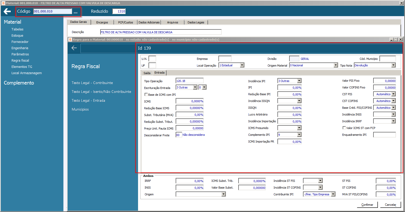405x212 pixels.
Task: Open the Contribuinte IPI dropdown
Action: pos(333,194)
